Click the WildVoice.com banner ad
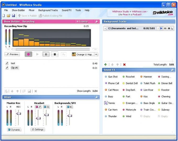178x141 pixels. pos(141,13)
